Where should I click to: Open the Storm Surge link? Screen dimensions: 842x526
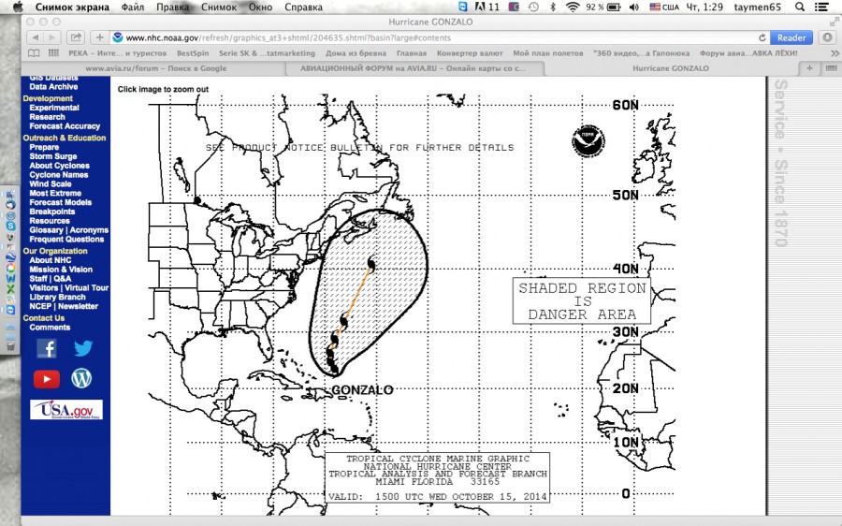[53, 155]
